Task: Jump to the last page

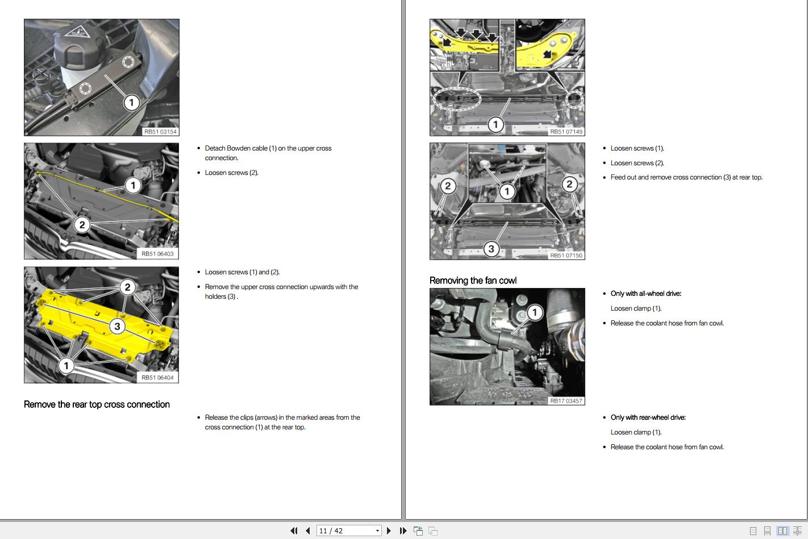Action: point(403,530)
